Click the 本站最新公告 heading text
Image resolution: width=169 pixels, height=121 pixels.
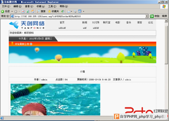pyautogui.click(x=22, y=44)
